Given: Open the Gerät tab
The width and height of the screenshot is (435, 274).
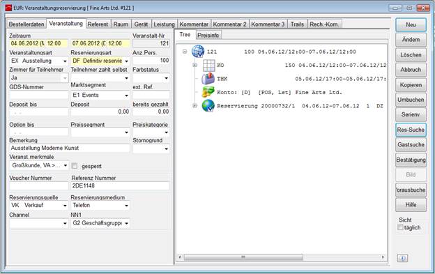Looking at the screenshot, I should (x=142, y=24).
